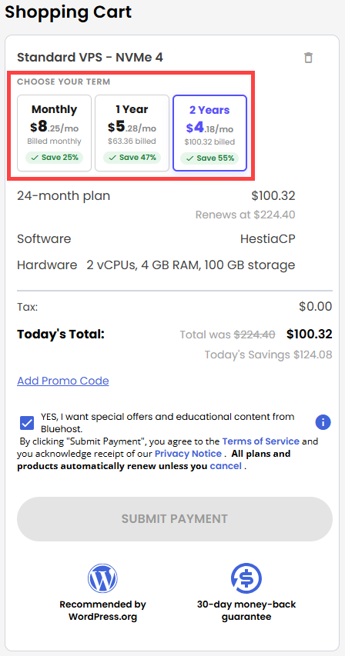Click the Save 25% badge
This screenshot has width=345, height=656.
tap(55, 158)
